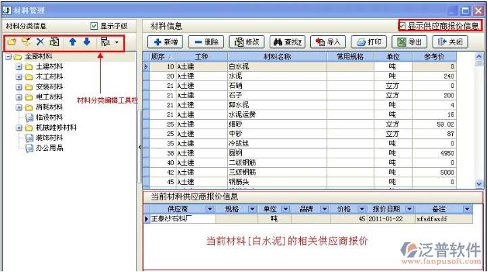Click the 删除 delete material button
The height and width of the screenshot is (272, 488).
pos(205,42)
